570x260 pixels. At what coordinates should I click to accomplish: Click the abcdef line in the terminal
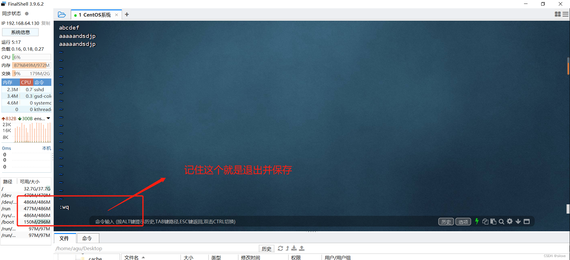pos(69,28)
